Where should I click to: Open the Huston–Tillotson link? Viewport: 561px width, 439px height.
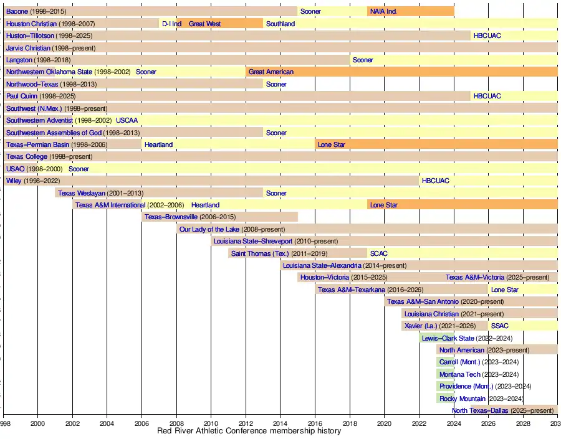click(30, 35)
